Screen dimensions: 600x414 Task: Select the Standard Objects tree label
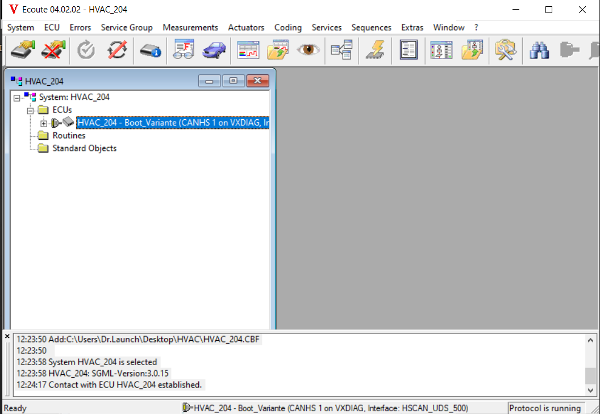pyautogui.click(x=85, y=148)
